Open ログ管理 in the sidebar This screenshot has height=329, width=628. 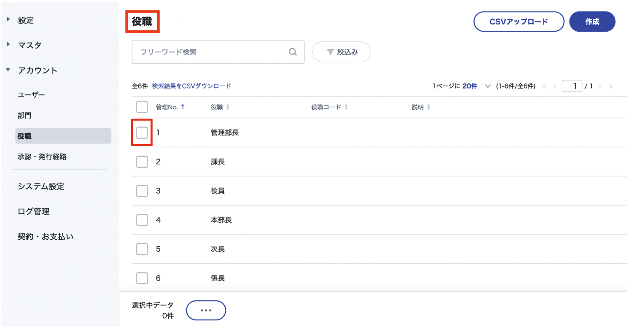click(x=33, y=211)
